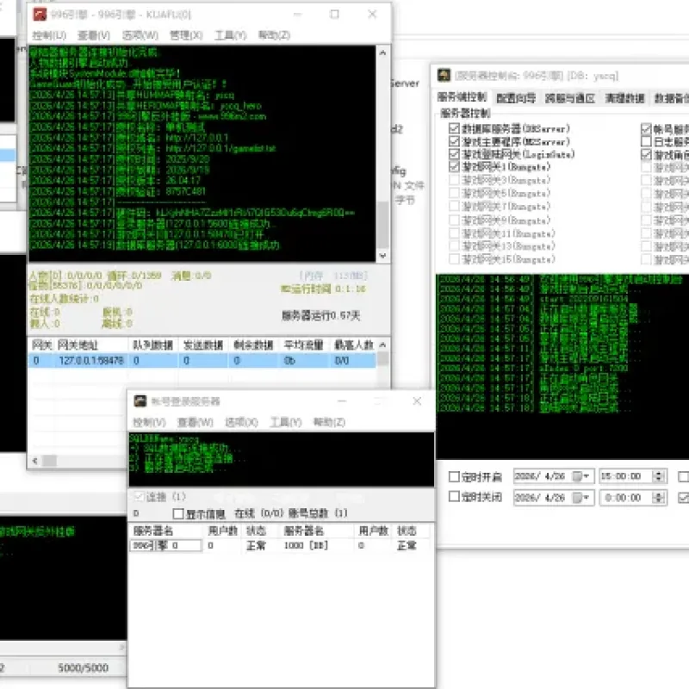Image resolution: width=689 pixels, height=689 pixels.
Task: Enable the 定时开启 checkbox
Action: [x=454, y=476]
